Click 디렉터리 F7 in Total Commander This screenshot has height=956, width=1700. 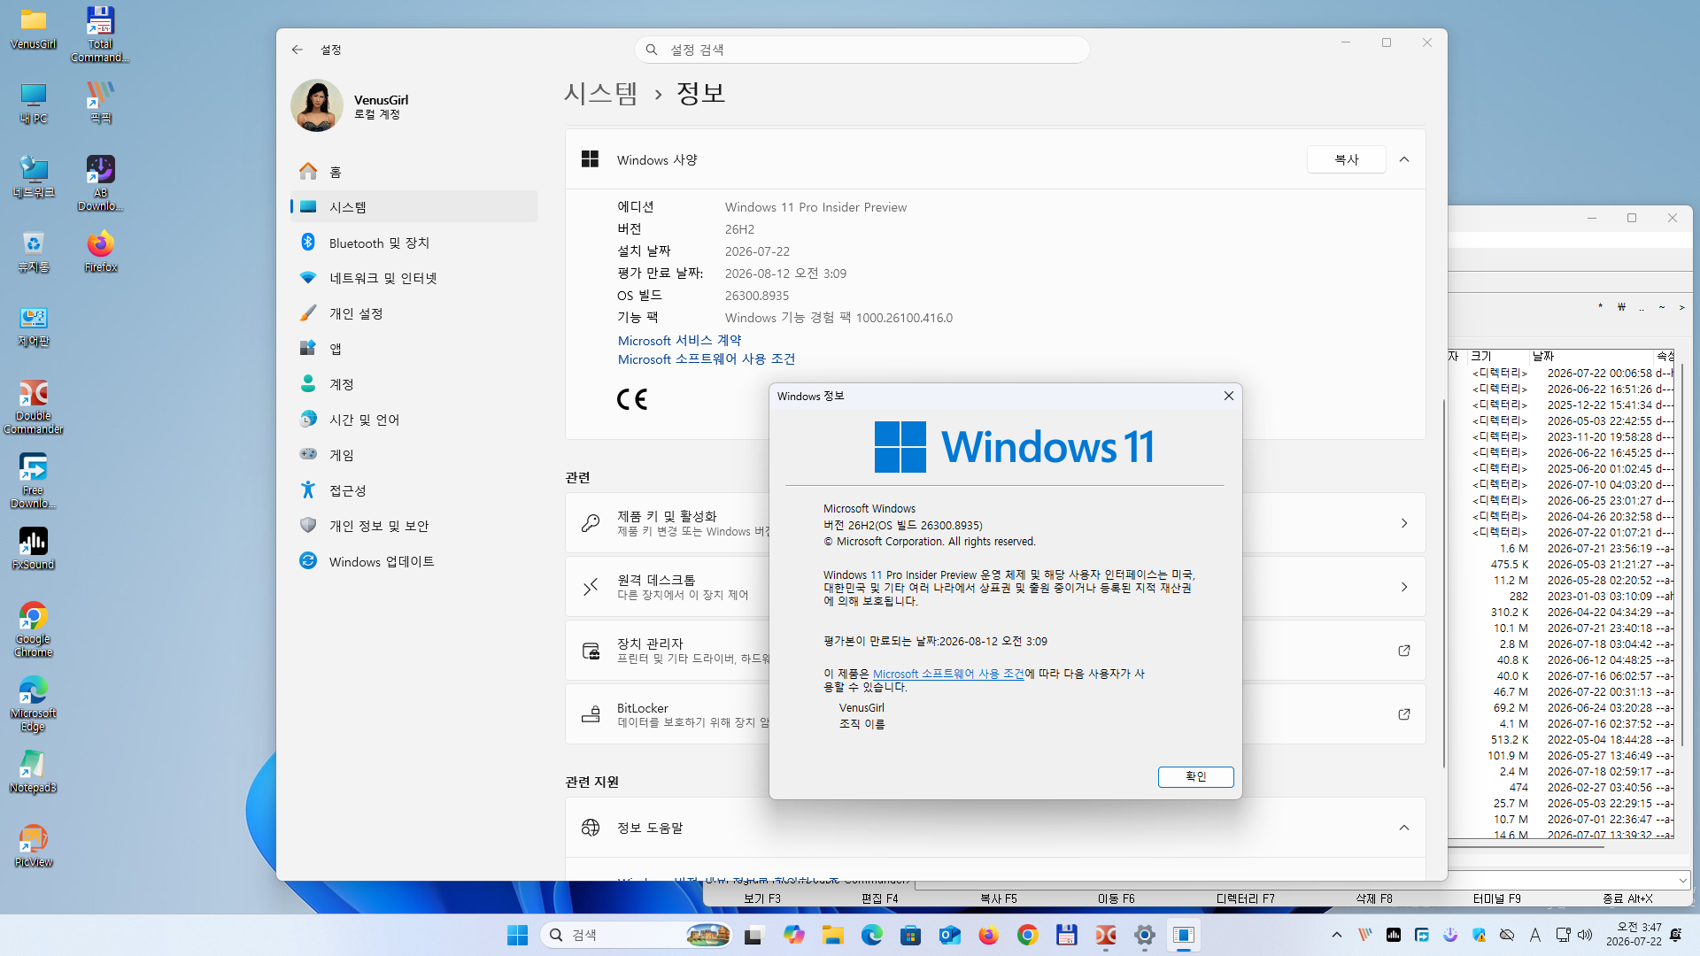pos(1246,898)
